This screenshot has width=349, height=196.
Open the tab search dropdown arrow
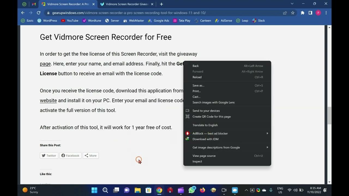(292, 4)
